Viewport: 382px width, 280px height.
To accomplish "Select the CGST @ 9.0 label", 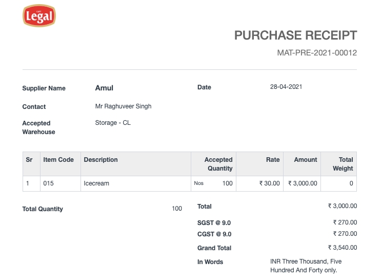I will pos(214,234).
